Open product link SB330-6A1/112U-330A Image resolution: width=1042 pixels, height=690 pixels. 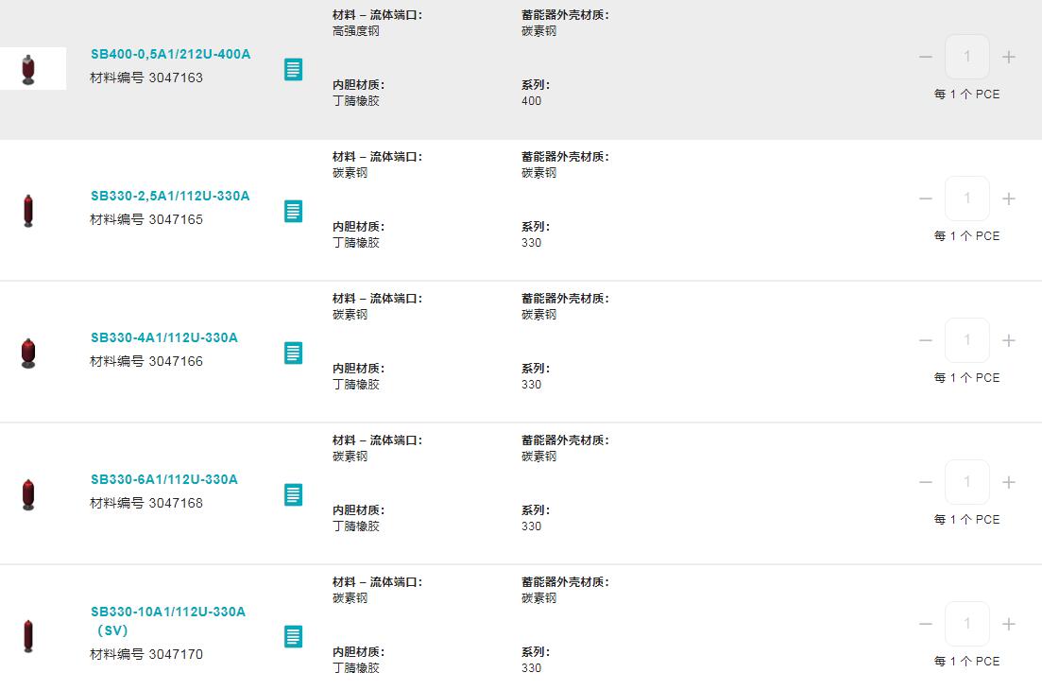164,479
